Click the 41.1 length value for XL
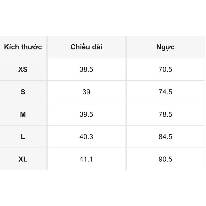 tap(86, 159)
